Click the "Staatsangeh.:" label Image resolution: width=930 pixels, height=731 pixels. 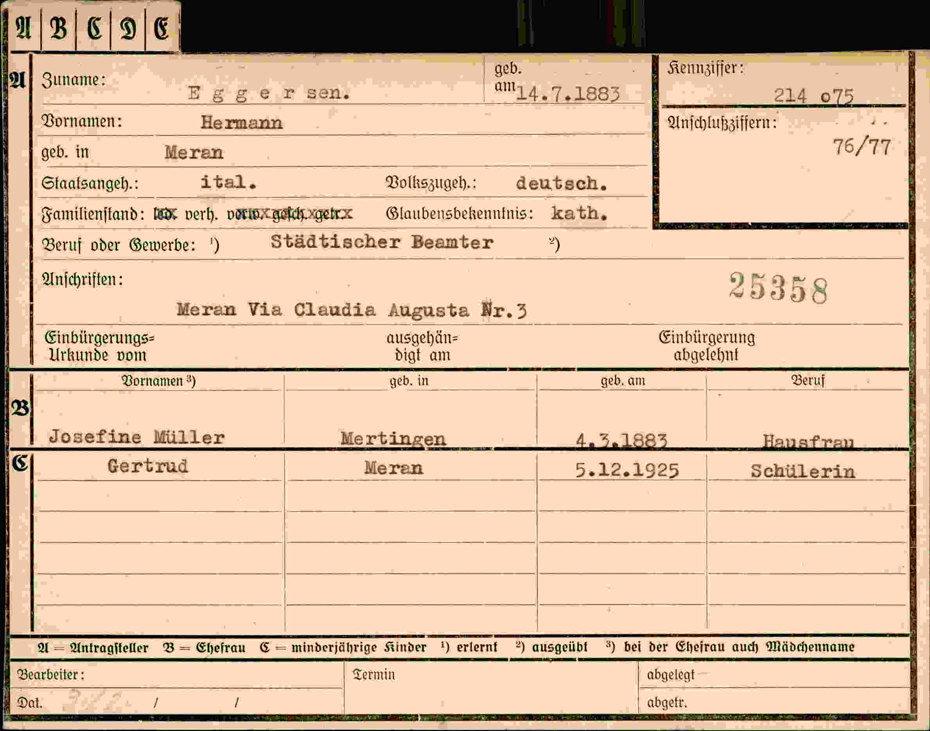point(90,183)
